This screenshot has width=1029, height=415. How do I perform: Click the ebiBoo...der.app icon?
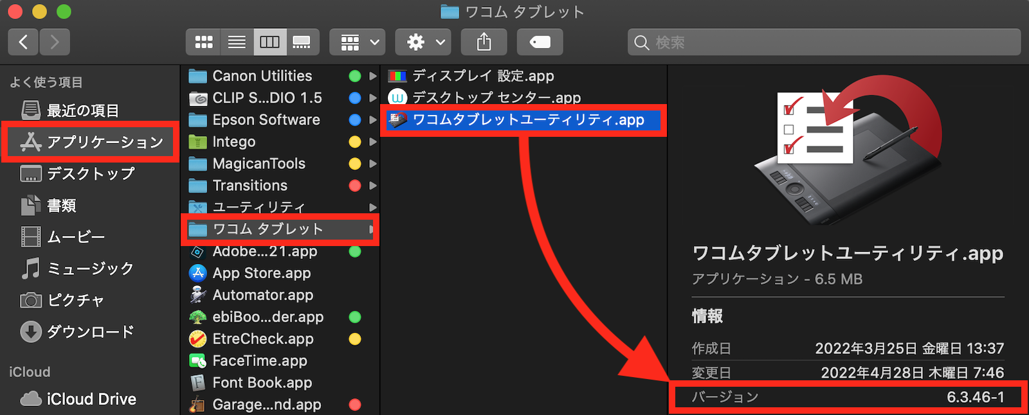tap(197, 317)
